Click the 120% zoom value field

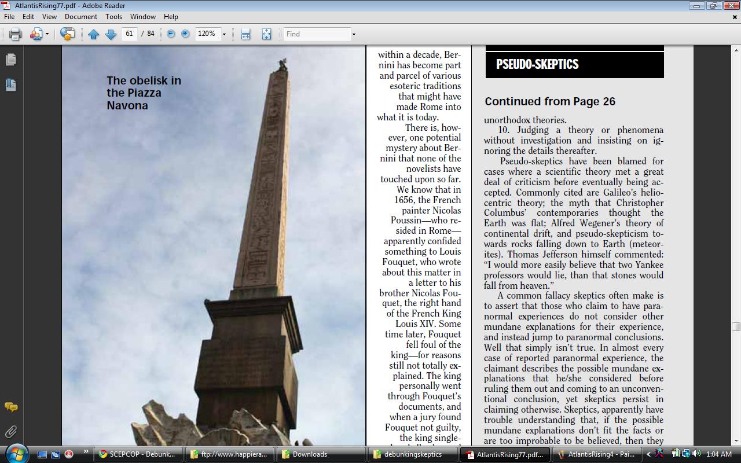tap(207, 34)
